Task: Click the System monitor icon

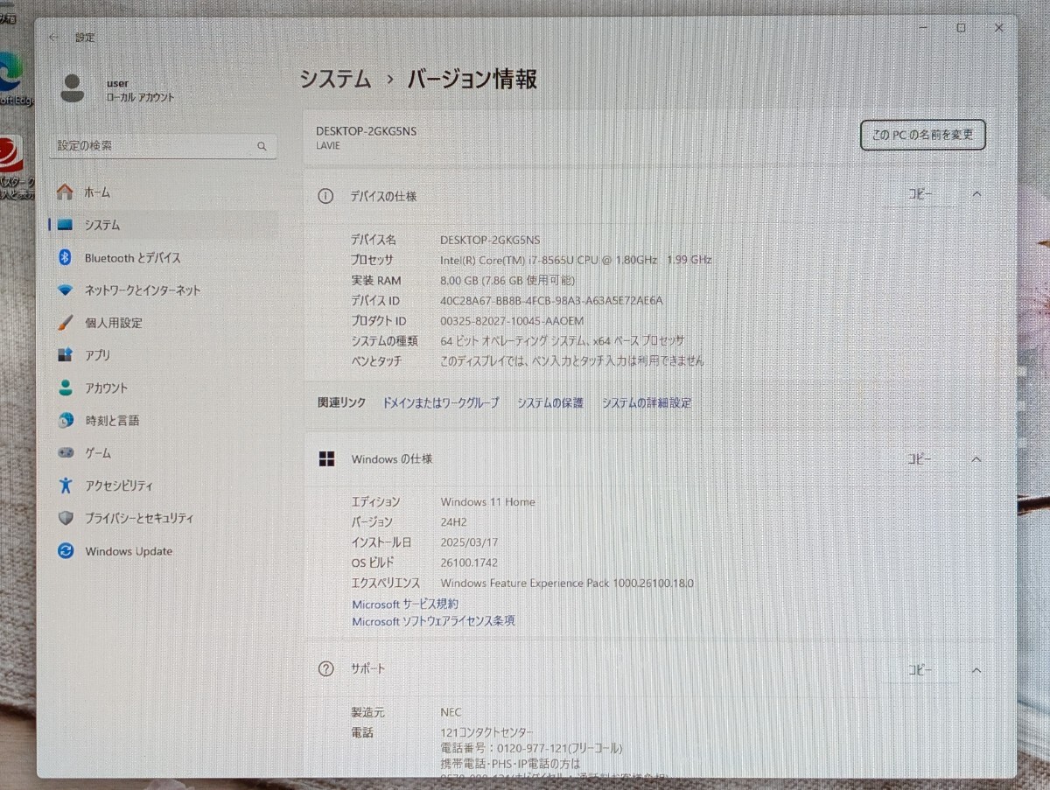Action: 65,225
